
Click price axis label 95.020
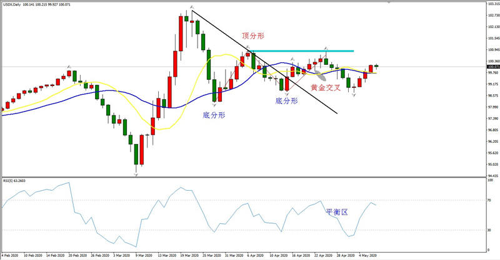(x=492, y=164)
